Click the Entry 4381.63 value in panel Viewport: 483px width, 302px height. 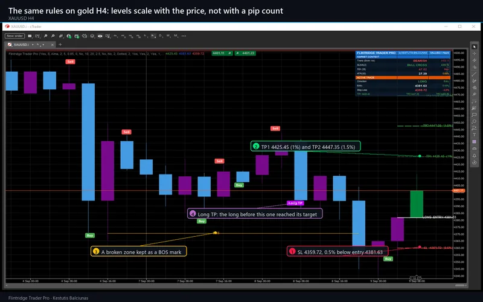(421, 86)
